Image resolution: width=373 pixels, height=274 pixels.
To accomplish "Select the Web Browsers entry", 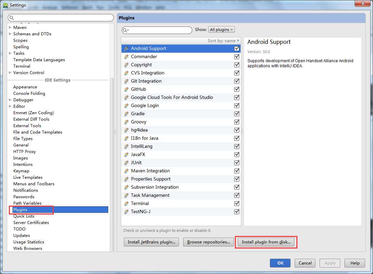I will (28, 249).
